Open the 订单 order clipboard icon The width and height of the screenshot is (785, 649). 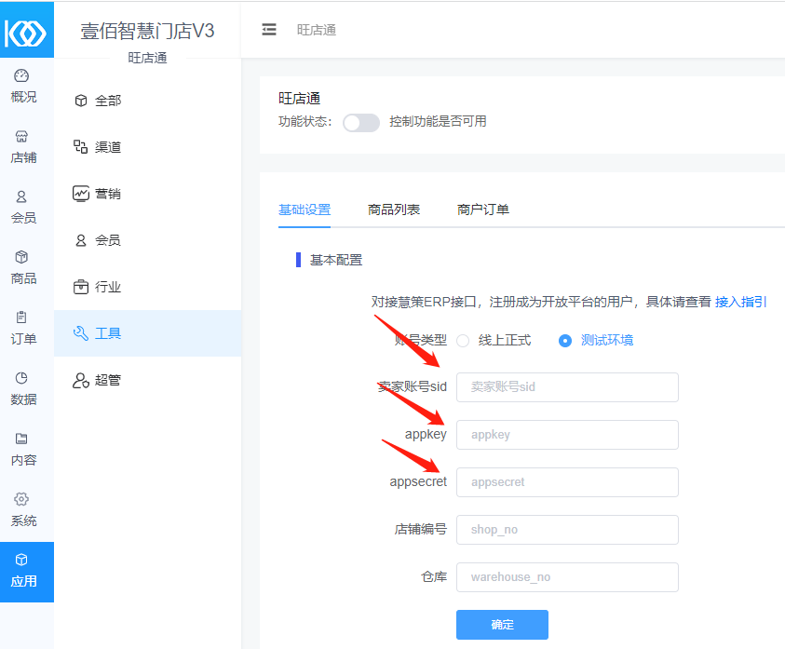point(21,318)
